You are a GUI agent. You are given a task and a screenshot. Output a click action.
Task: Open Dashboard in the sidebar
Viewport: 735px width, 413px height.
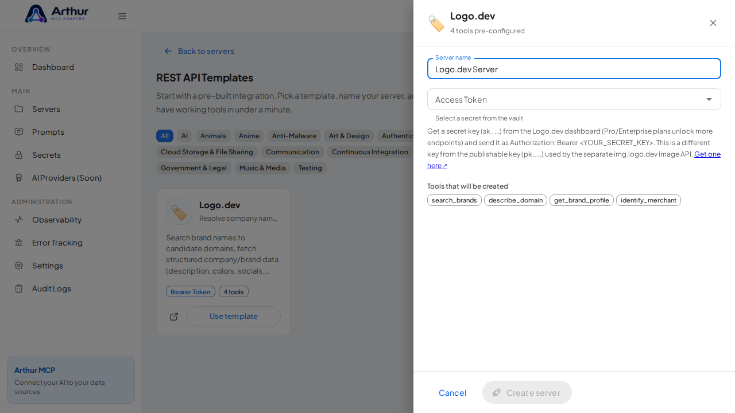(71, 67)
